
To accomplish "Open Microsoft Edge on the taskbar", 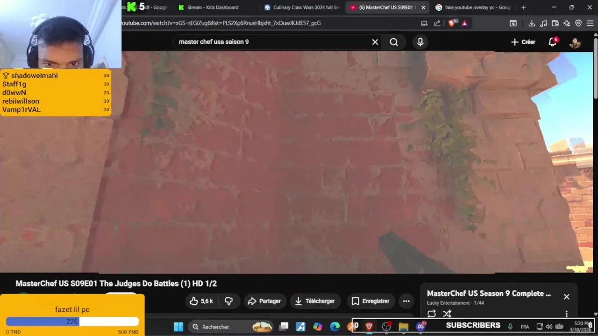I will click(335, 327).
